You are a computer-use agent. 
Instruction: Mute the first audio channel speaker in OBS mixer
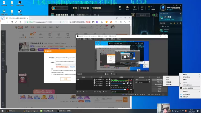[x=128, y=83]
